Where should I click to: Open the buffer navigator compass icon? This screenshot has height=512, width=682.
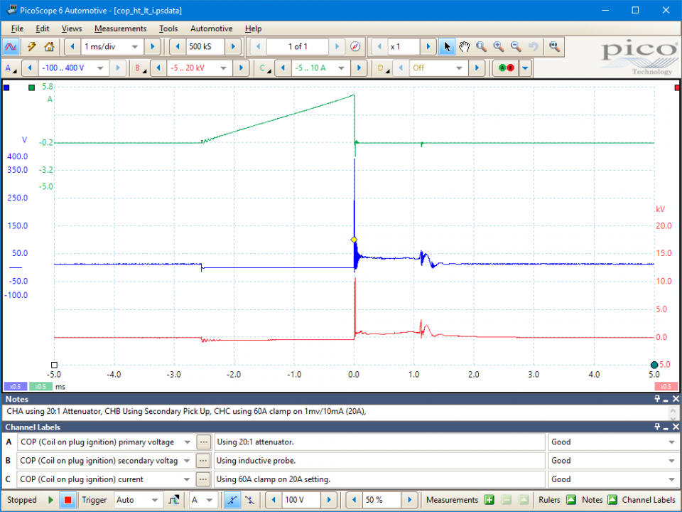pyautogui.click(x=355, y=47)
